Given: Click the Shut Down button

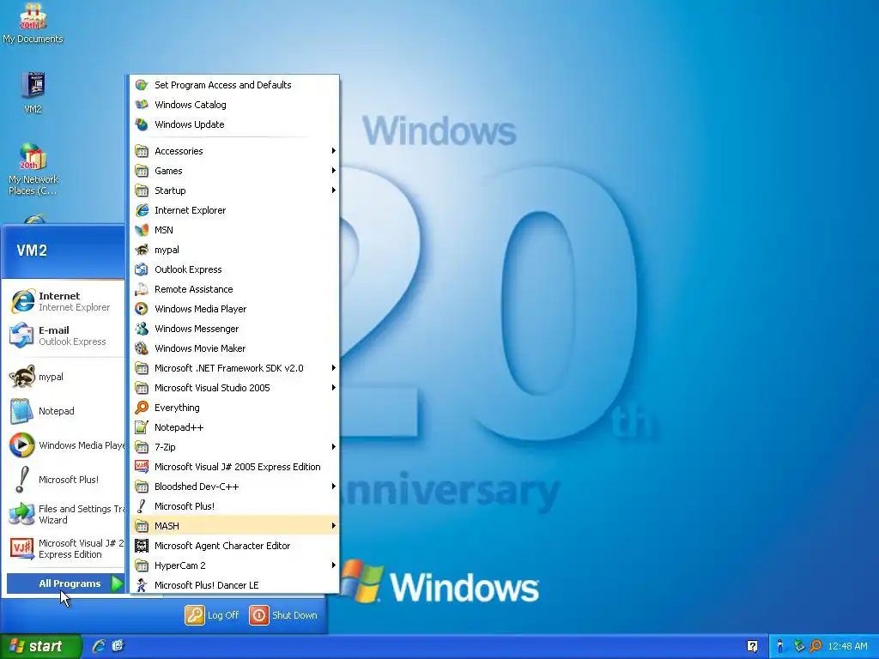Looking at the screenshot, I should pyautogui.click(x=283, y=615).
